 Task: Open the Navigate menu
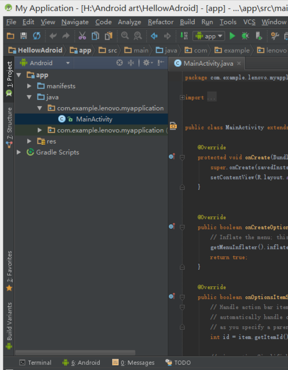click(75, 22)
